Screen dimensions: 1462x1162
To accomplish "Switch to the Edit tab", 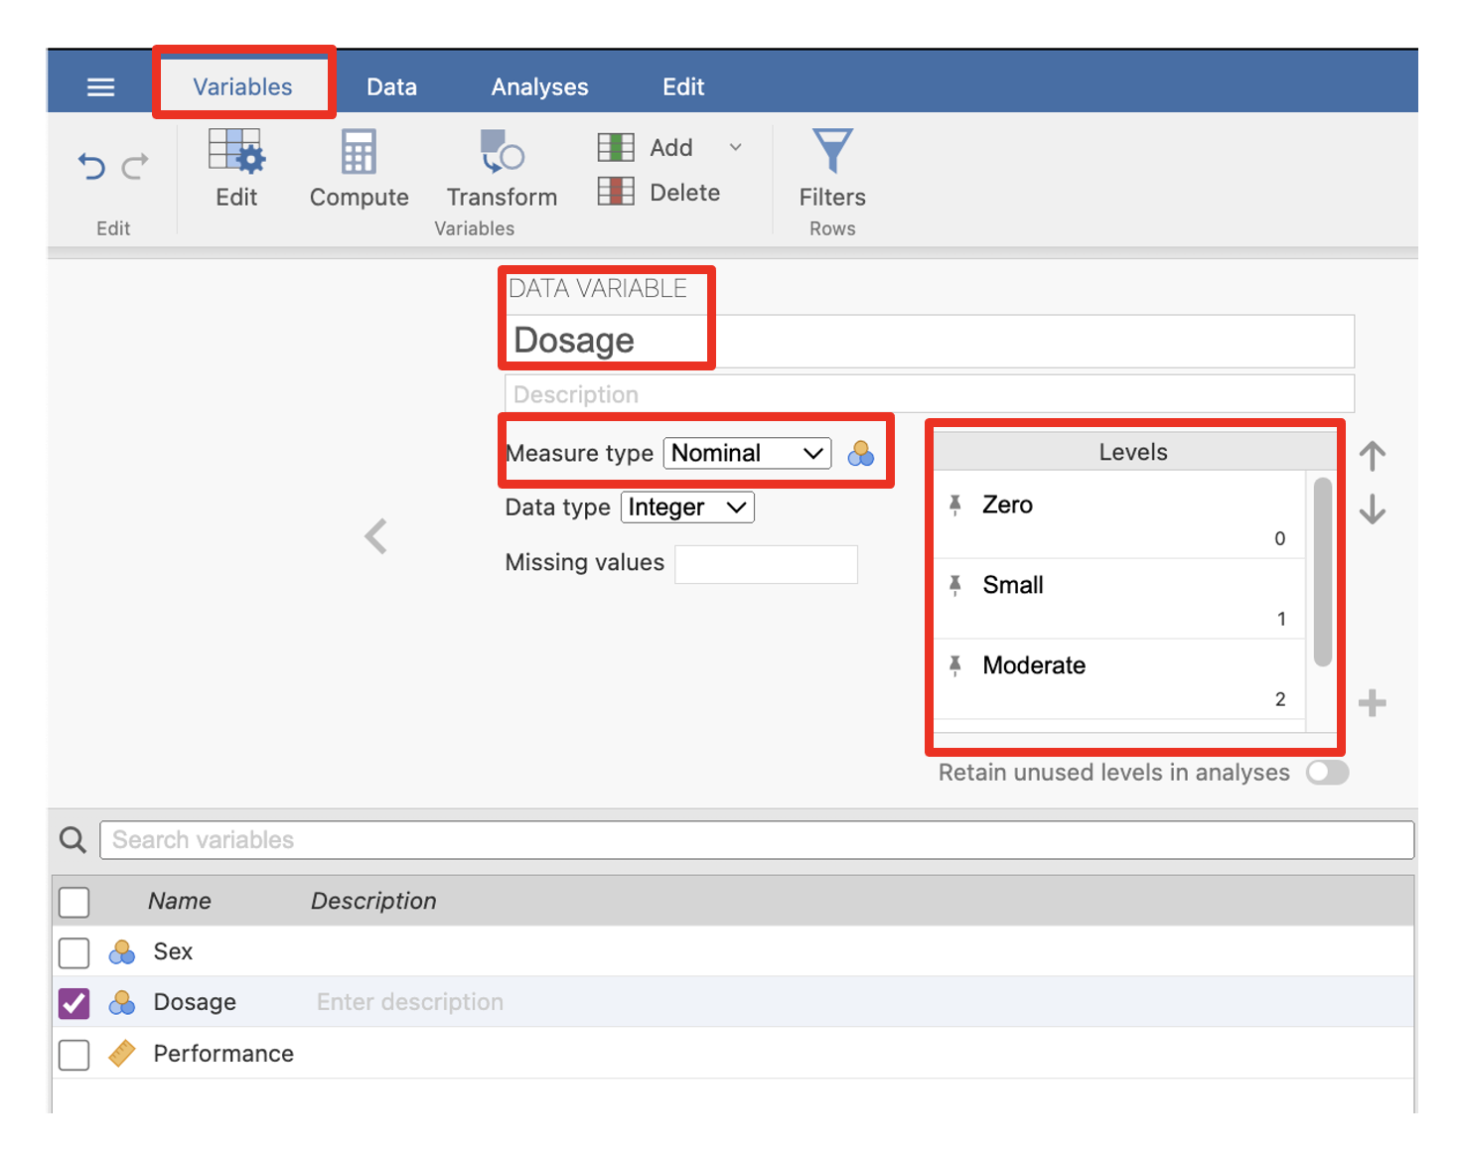I will tap(683, 87).
